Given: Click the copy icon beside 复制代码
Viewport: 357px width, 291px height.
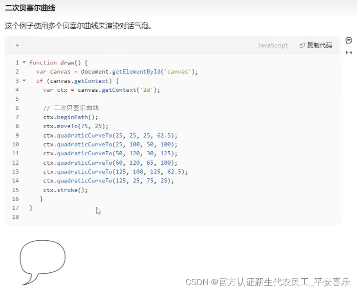Looking at the screenshot, I should tap(302, 45).
